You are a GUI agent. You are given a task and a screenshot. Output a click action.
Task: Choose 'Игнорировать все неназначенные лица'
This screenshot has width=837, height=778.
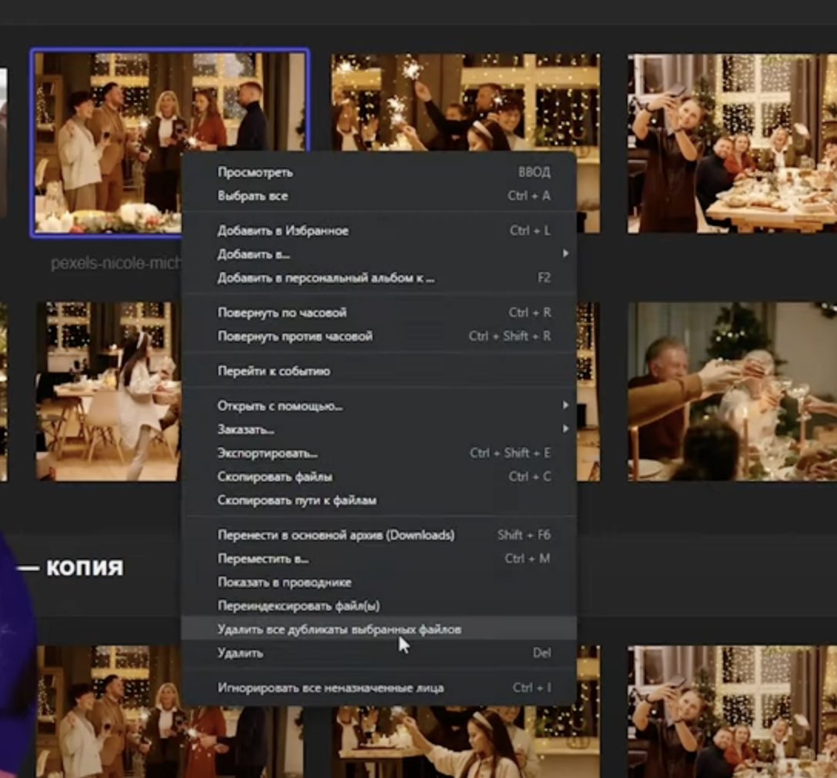coord(379,688)
